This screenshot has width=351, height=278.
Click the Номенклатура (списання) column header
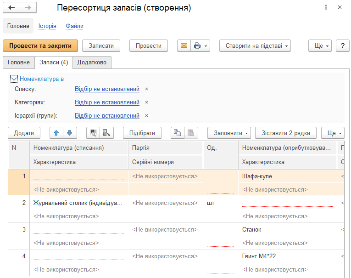pos(79,148)
